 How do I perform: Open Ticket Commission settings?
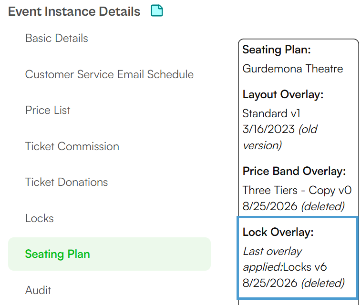(72, 146)
